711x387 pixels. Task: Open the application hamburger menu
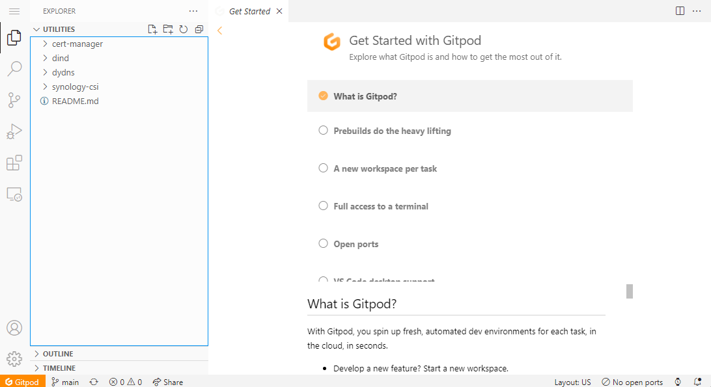click(14, 11)
